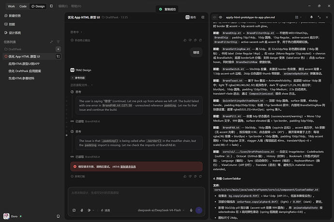Open the third input toolbar icon dropdown
Viewport: 334px width, 222px height.
point(91,210)
